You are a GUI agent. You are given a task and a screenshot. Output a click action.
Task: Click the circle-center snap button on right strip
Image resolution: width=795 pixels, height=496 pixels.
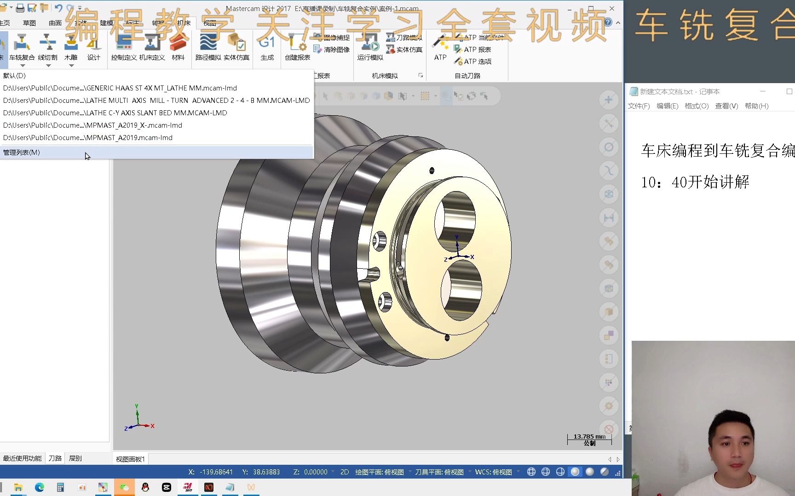pos(609,147)
